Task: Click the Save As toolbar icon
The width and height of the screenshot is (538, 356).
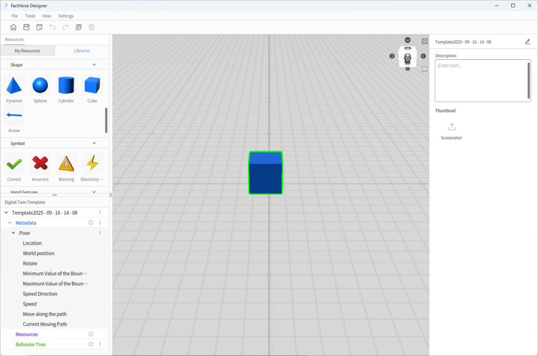Action: pos(39,27)
